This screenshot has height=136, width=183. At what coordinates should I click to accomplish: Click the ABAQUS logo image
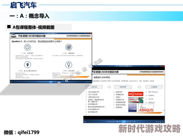coord(146,108)
